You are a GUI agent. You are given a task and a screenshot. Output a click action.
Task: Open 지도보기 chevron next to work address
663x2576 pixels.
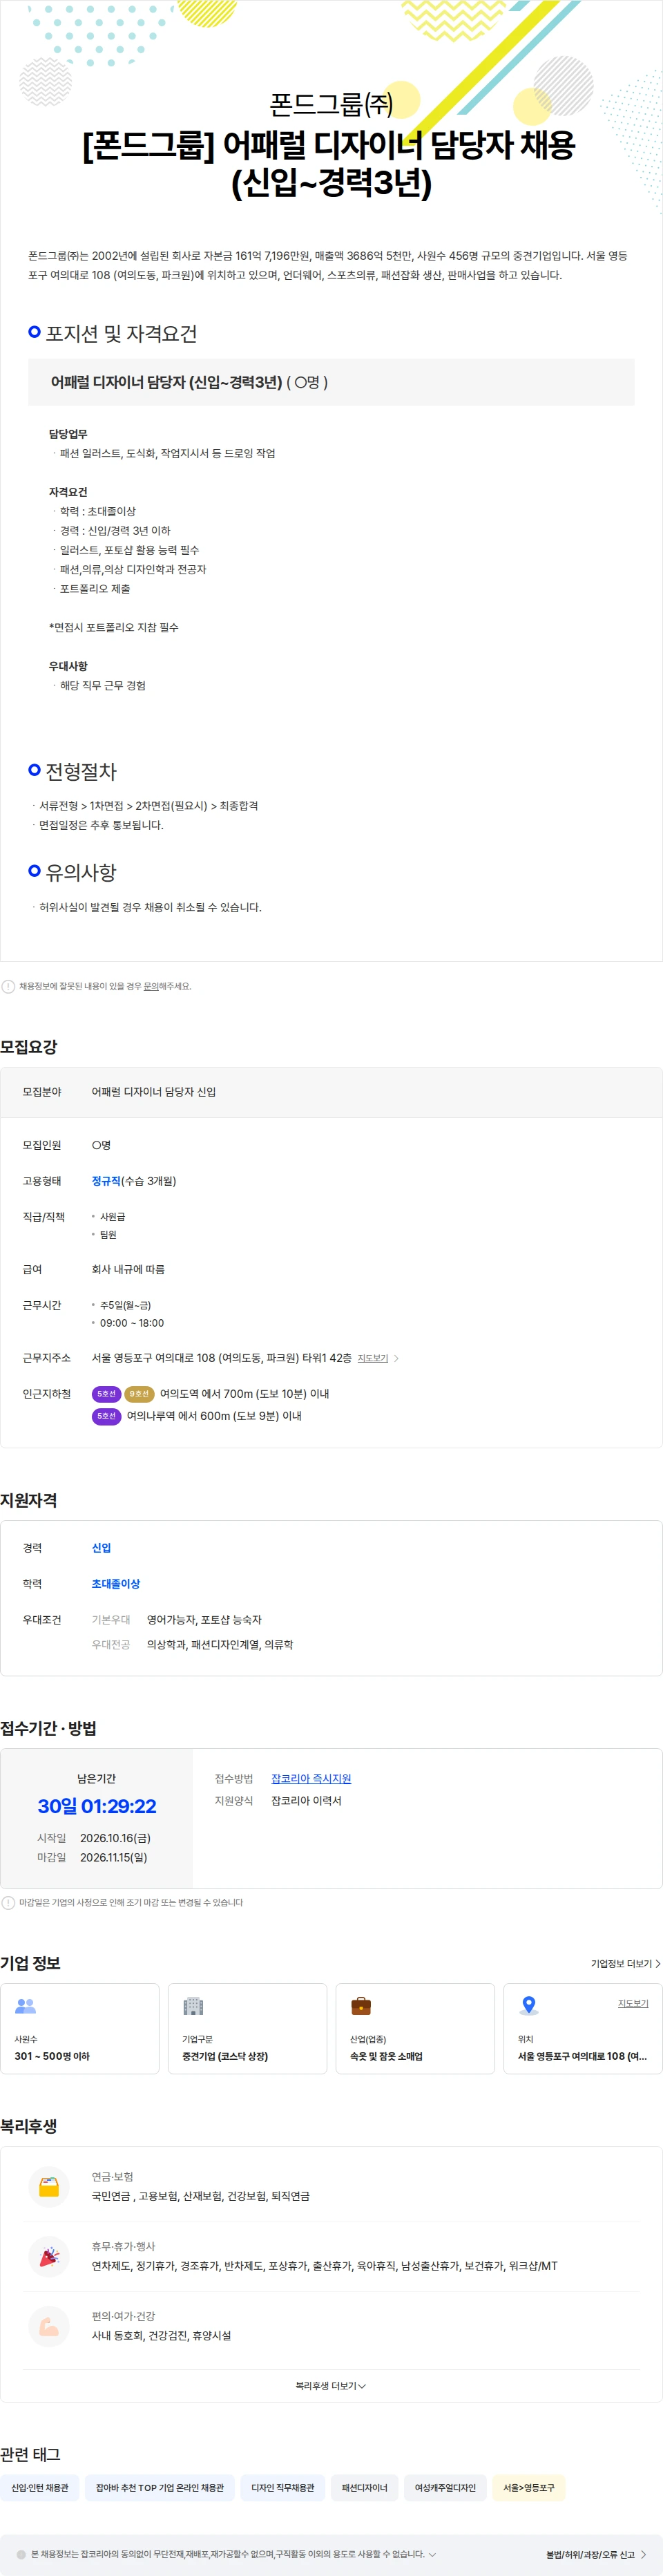pyautogui.click(x=396, y=1358)
